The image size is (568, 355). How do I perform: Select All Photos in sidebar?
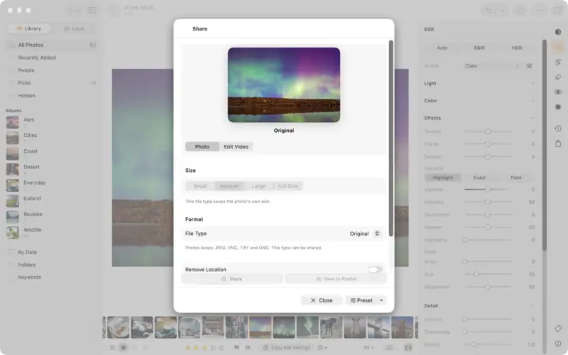tap(52, 45)
